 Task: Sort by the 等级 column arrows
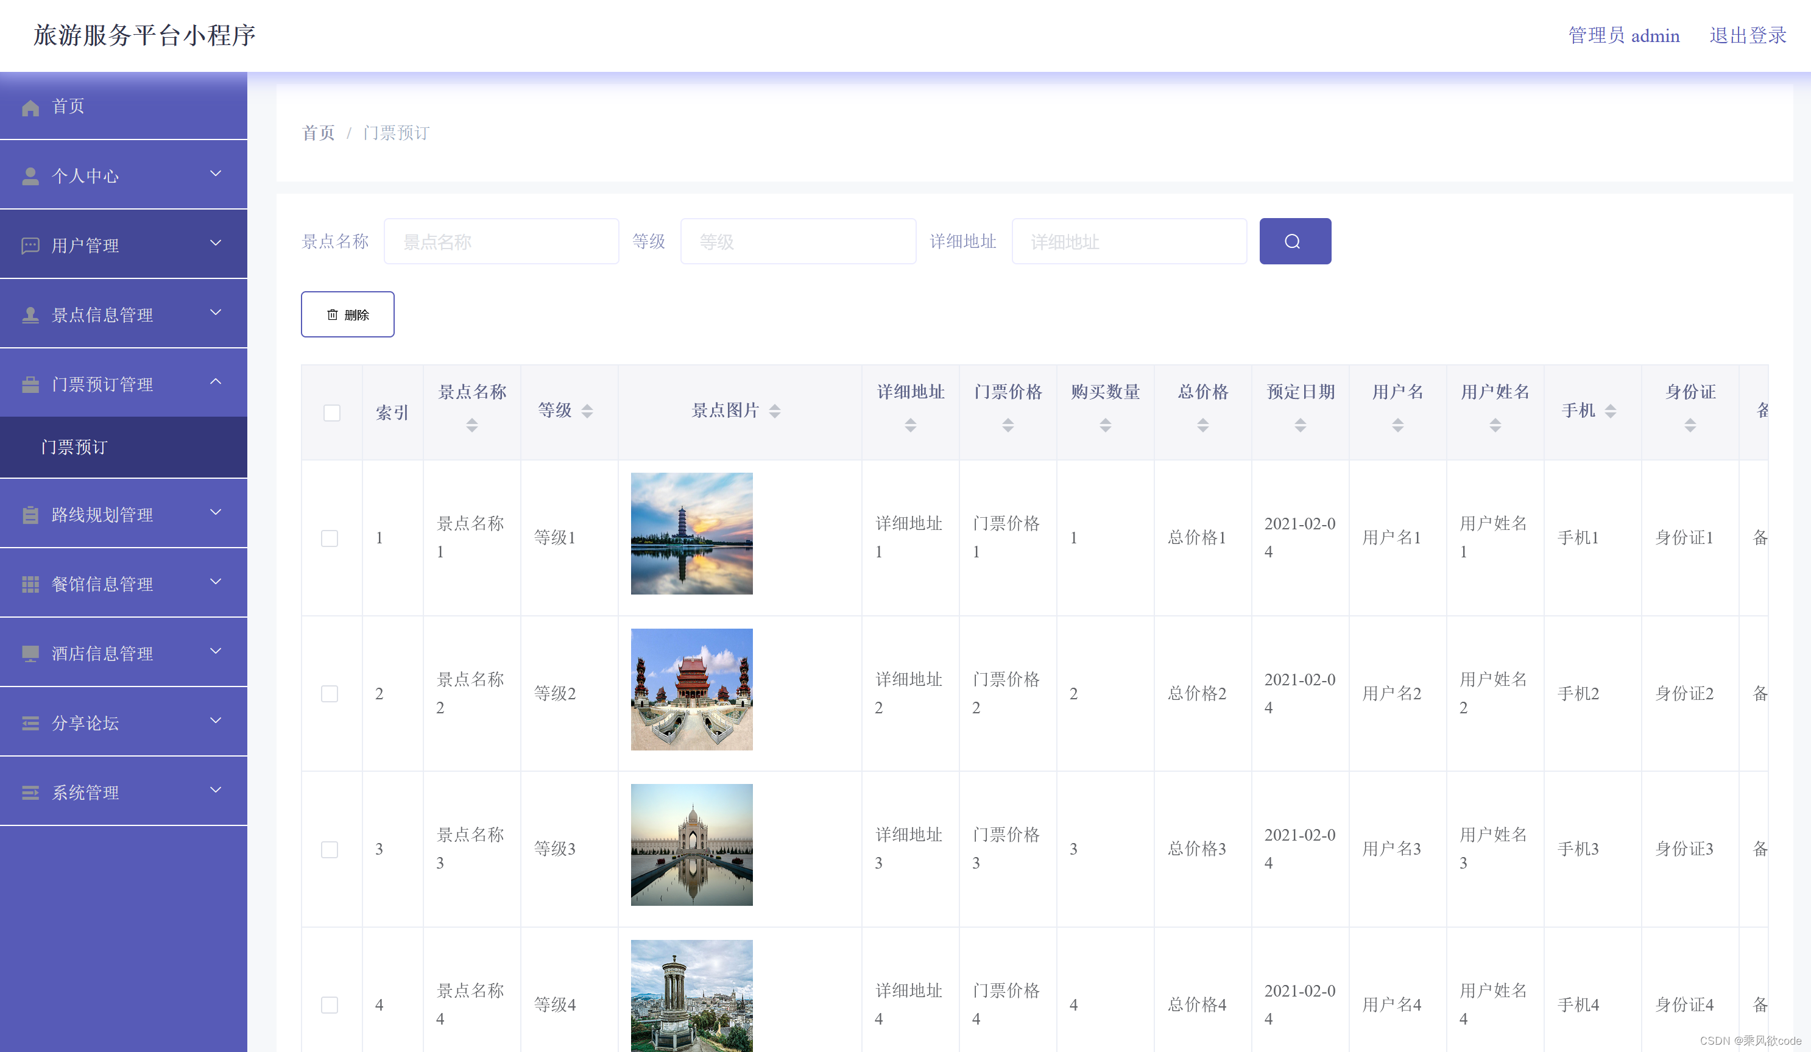pyautogui.click(x=587, y=411)
